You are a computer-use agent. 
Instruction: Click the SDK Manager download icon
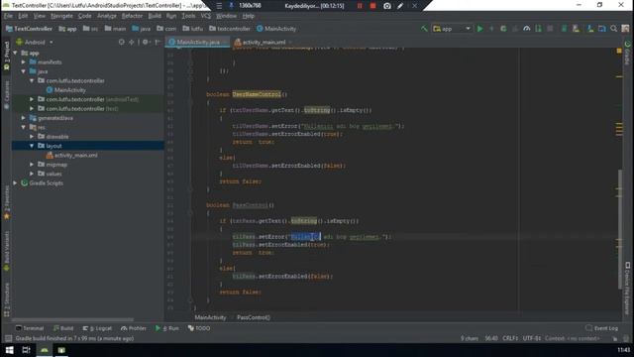590,29
